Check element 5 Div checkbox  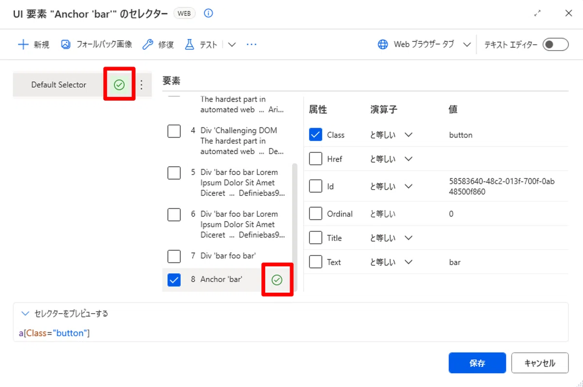174,173
